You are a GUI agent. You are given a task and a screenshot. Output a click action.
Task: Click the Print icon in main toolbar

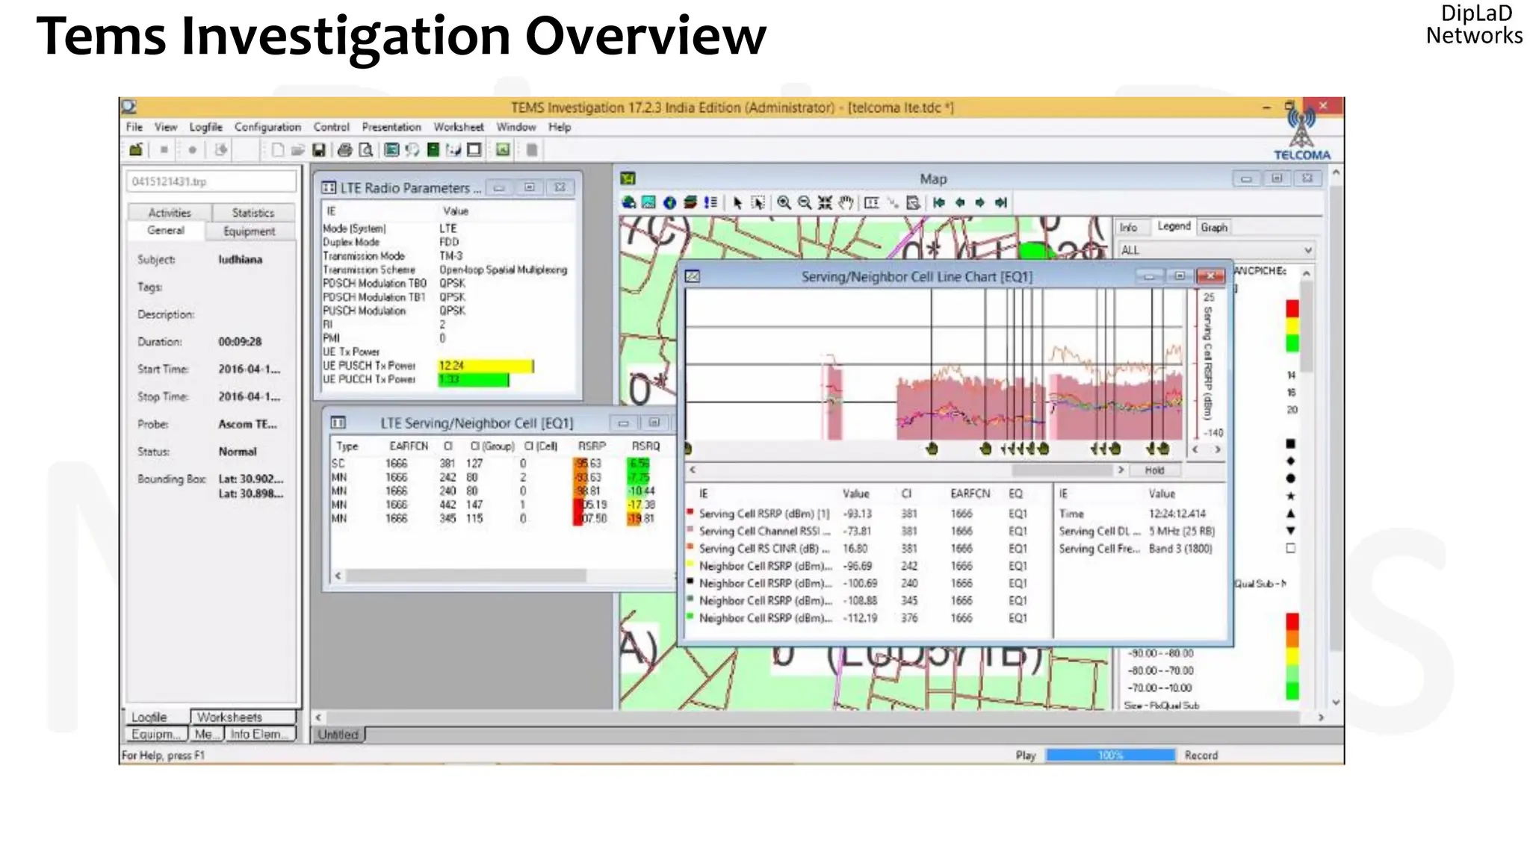click(x=344, y=150)
